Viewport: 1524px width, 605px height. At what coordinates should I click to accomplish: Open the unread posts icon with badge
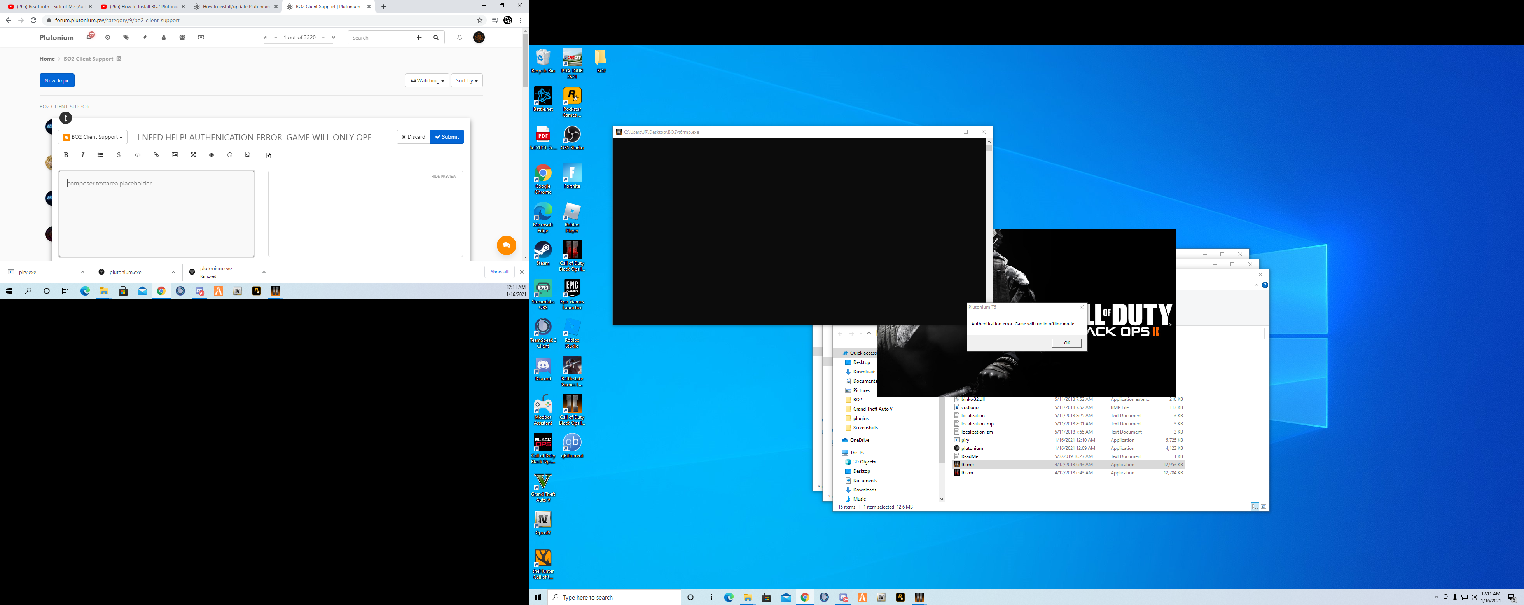coord(90,37)
